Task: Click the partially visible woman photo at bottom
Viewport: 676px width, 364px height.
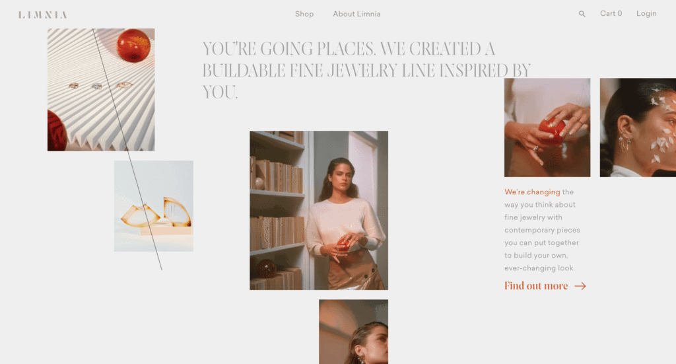Action: (353, 332)
